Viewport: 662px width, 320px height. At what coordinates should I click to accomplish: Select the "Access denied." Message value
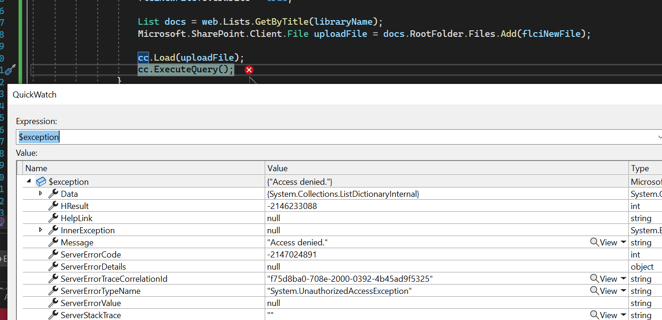click(x=297, y=242)
